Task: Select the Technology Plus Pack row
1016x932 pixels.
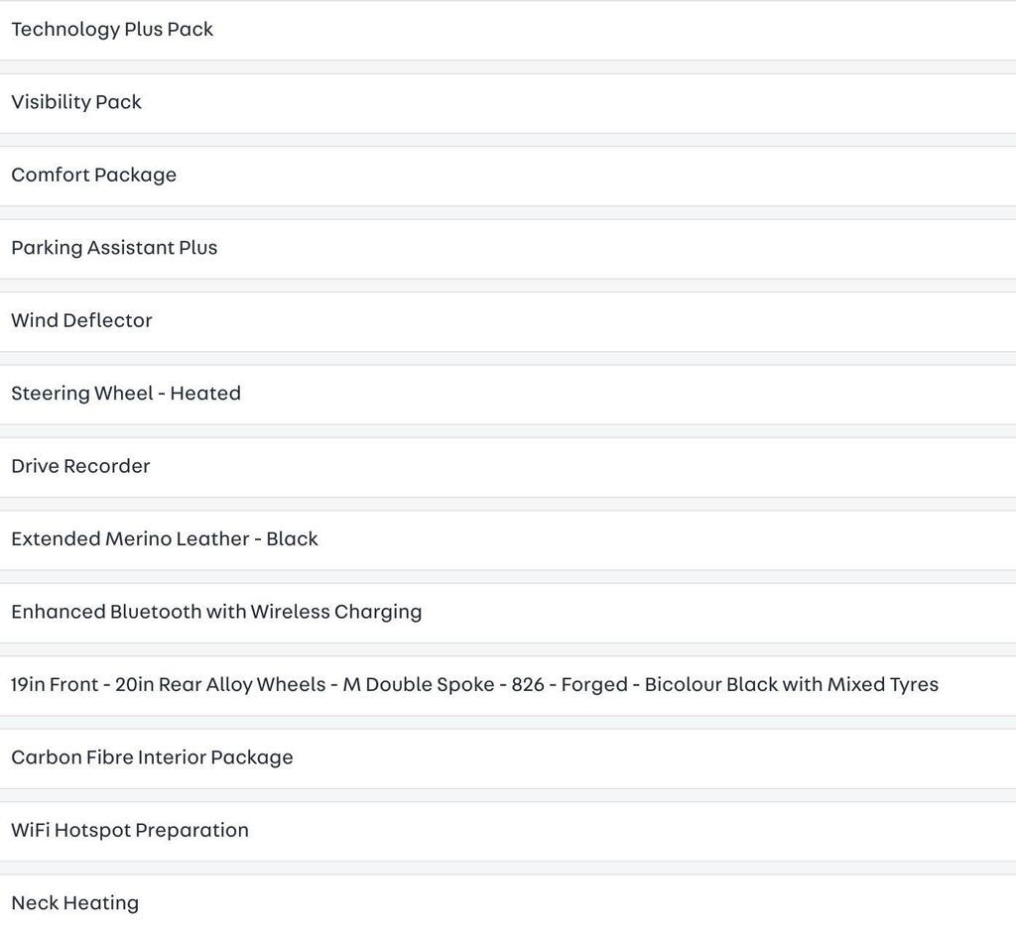Action: (x=508, y=31)
